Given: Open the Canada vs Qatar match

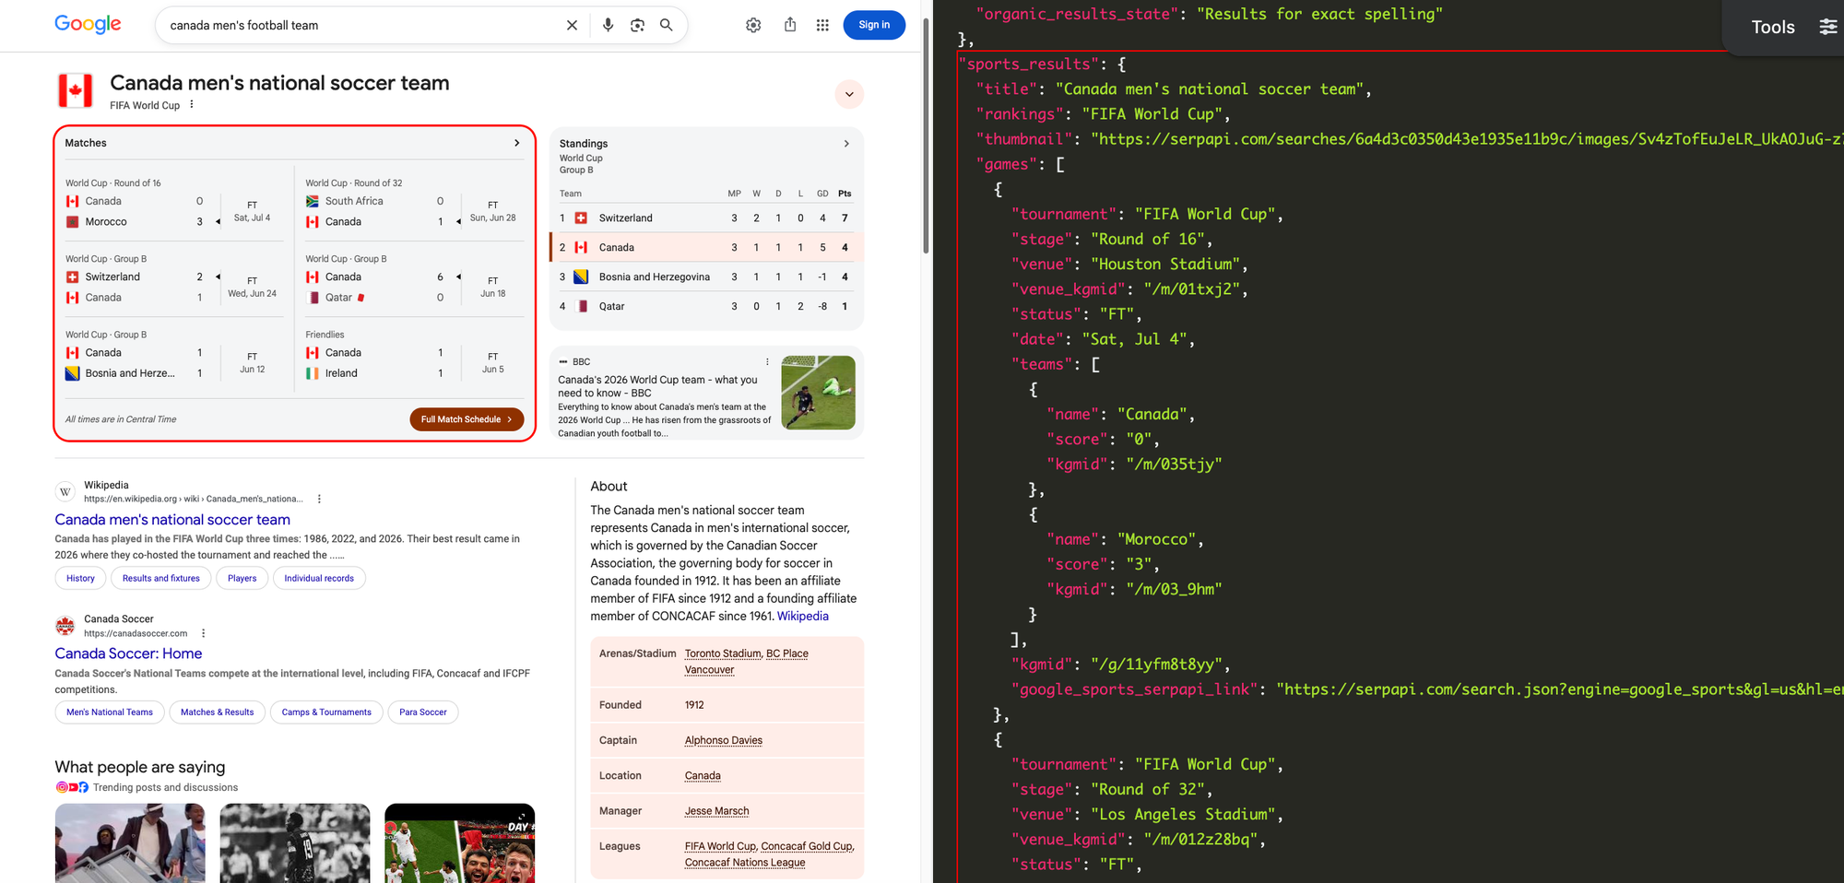Looking at the screenshot, I should [x=415, y=278].
